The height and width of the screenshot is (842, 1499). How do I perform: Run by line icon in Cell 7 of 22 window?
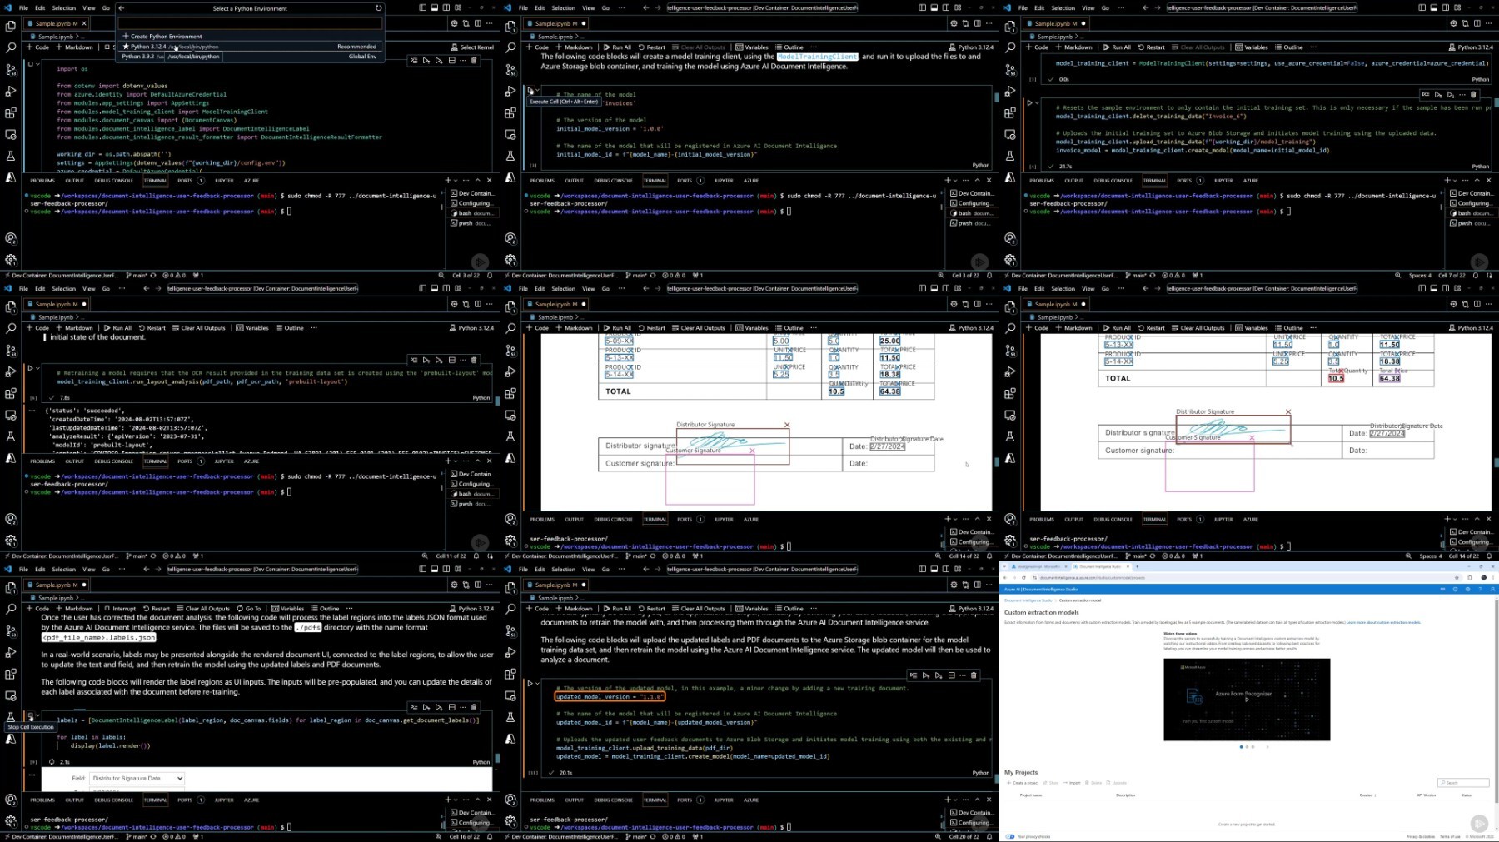(x=1426, y=95)
